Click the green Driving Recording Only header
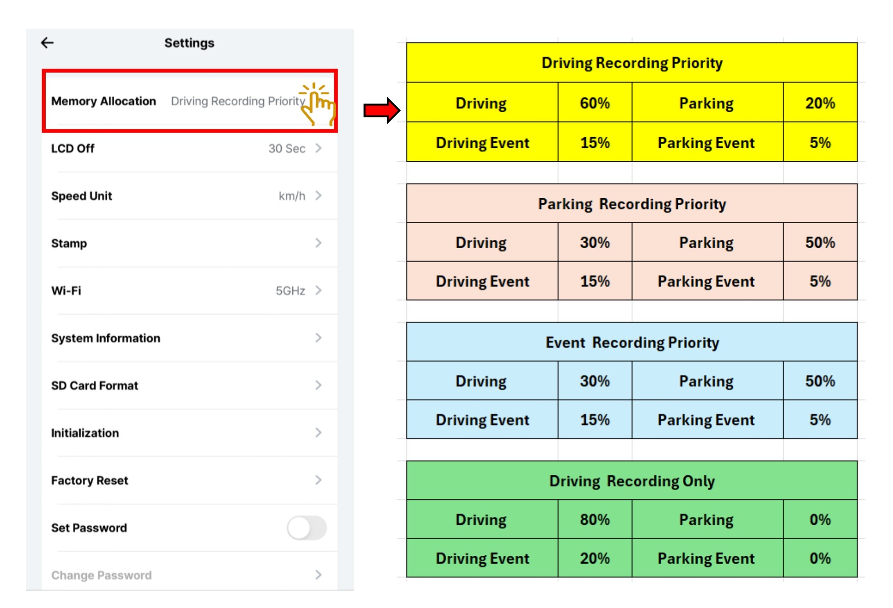 coord(632,481)
